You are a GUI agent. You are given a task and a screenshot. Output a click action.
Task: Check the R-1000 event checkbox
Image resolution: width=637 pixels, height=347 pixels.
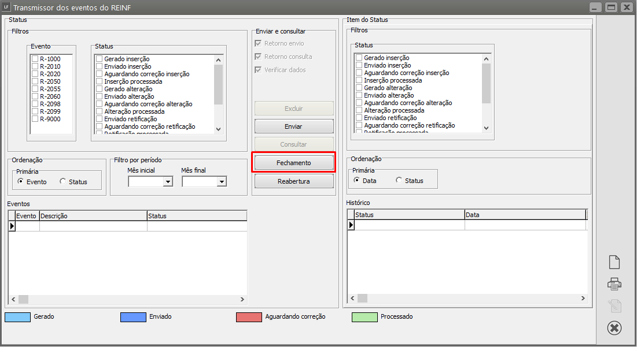35,59
